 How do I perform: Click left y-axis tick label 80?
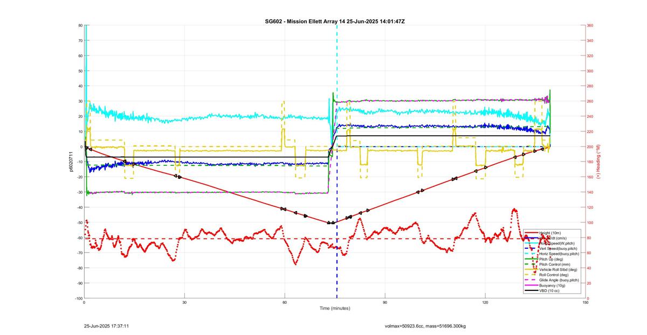80,25
